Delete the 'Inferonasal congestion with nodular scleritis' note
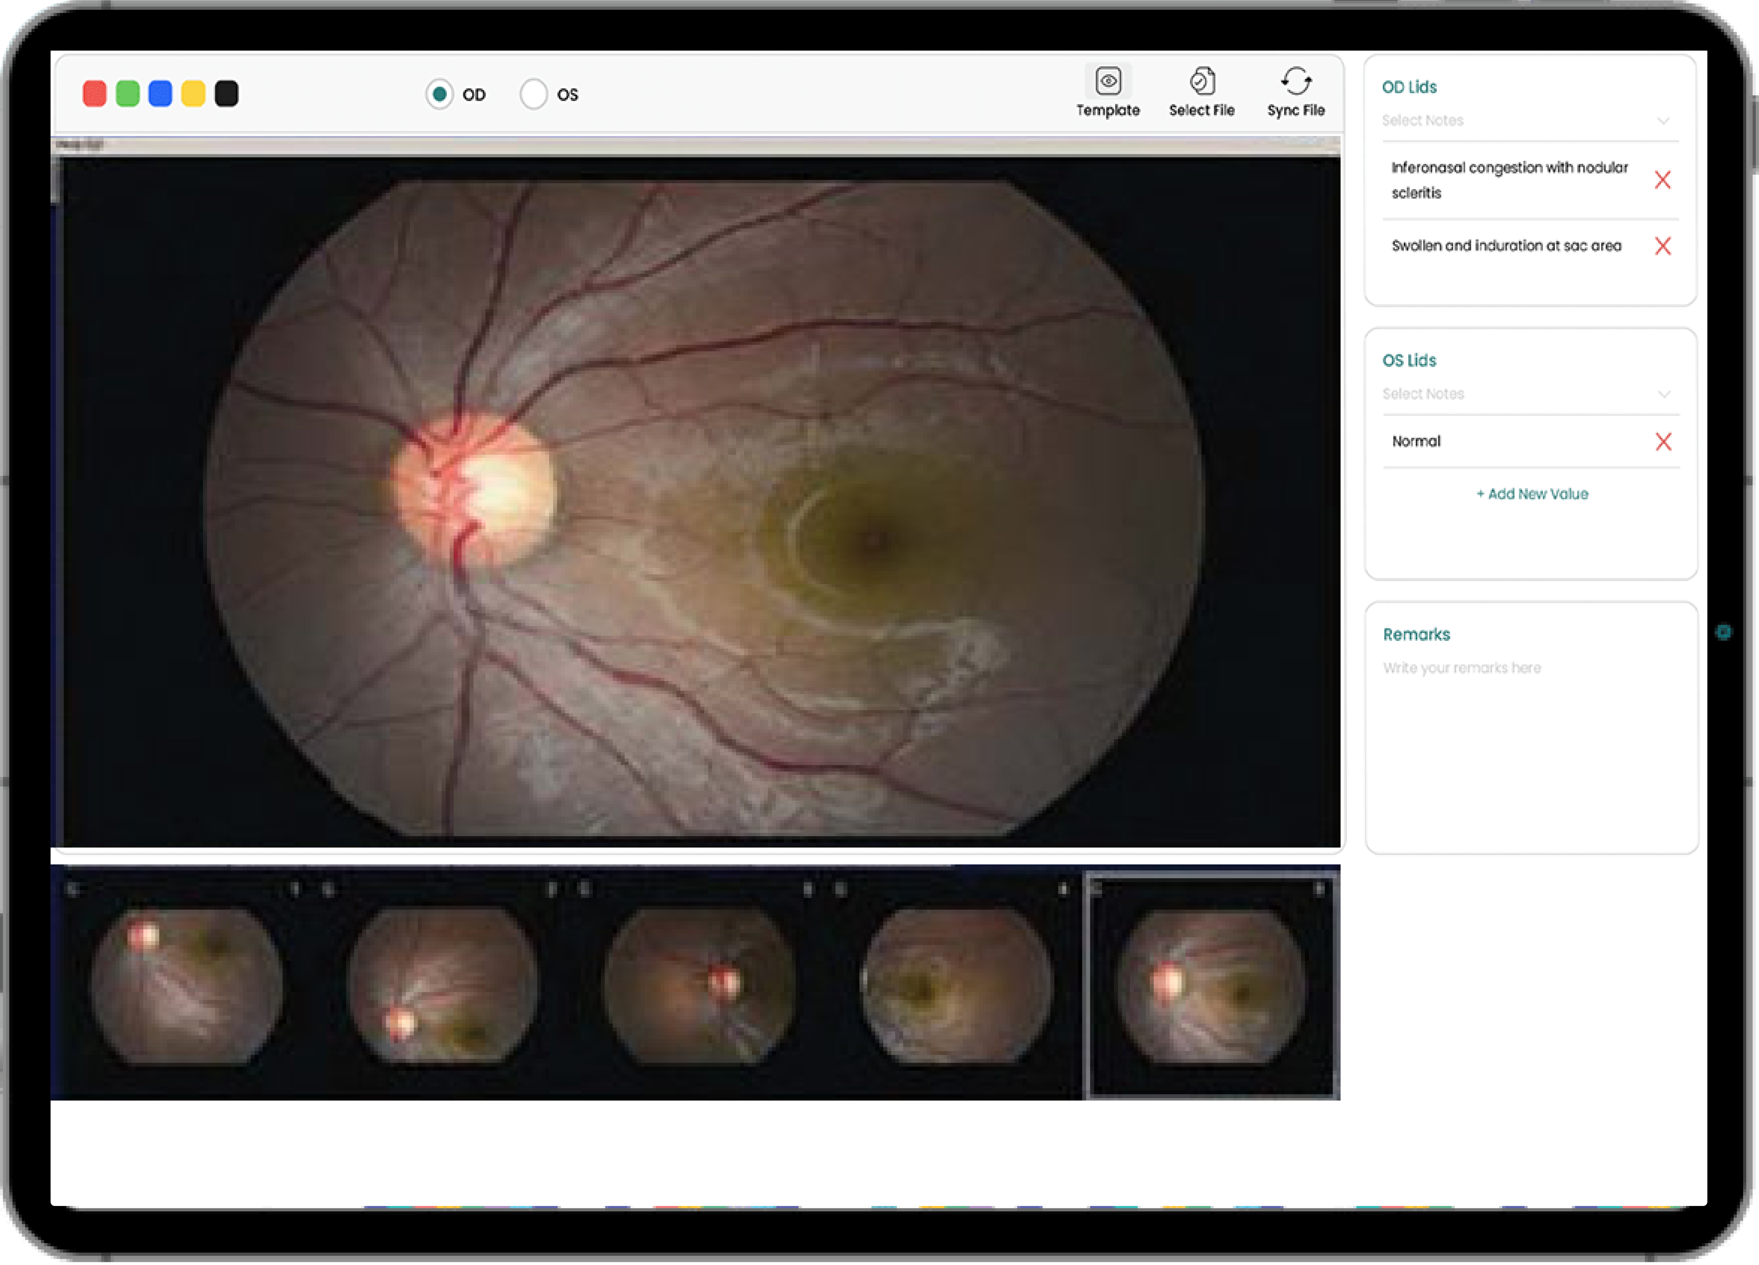This screenshot has width=1759, height=1265. pyautogui.click(x=1663, y=180)
